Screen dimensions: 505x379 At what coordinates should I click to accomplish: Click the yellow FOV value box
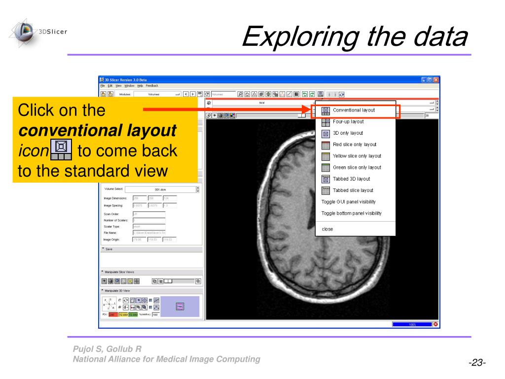point(123,315)
